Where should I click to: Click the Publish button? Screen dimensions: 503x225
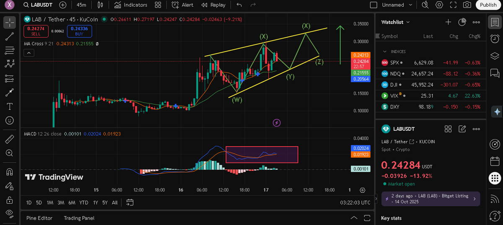488,5
